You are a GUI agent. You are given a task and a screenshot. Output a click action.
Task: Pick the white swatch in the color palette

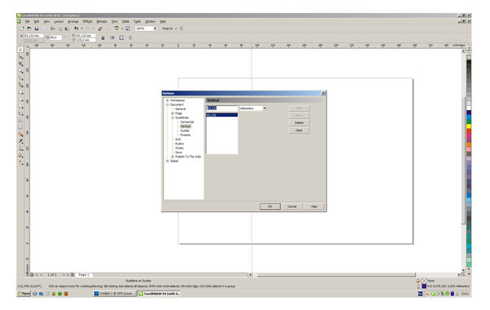(x=469, y=108)
